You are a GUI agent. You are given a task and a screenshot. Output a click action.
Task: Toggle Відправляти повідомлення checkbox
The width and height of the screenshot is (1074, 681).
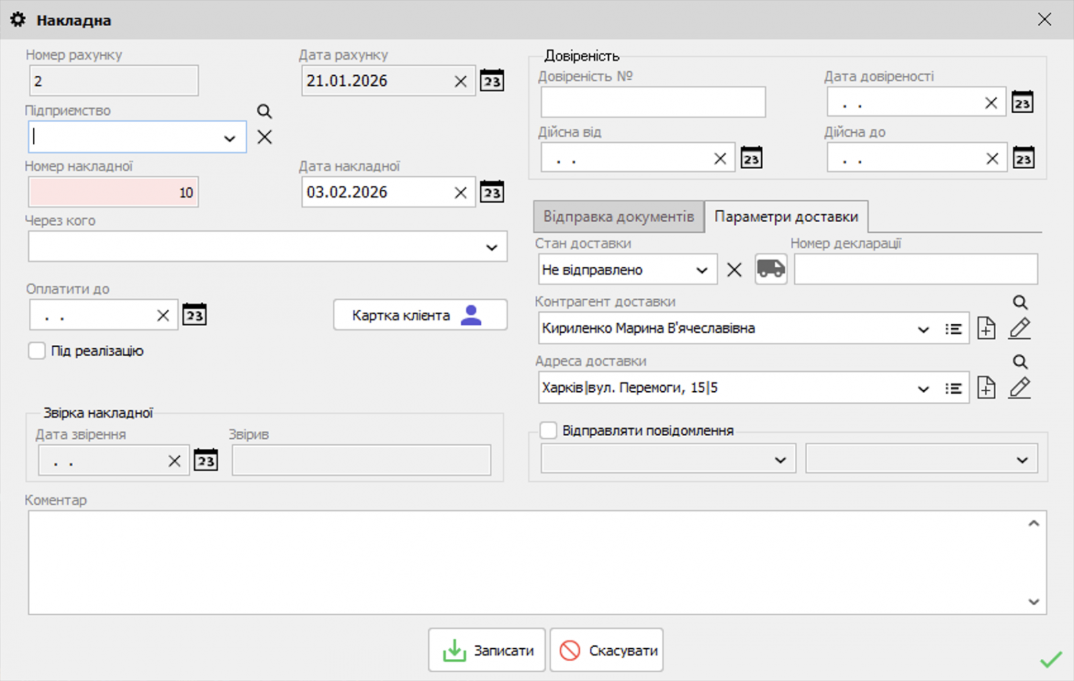pos(548,431)
